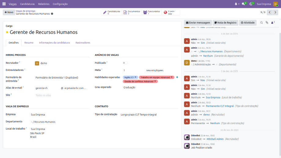Open the activities clock icon in top bar
281x158 pixels.
click(251, 4)
